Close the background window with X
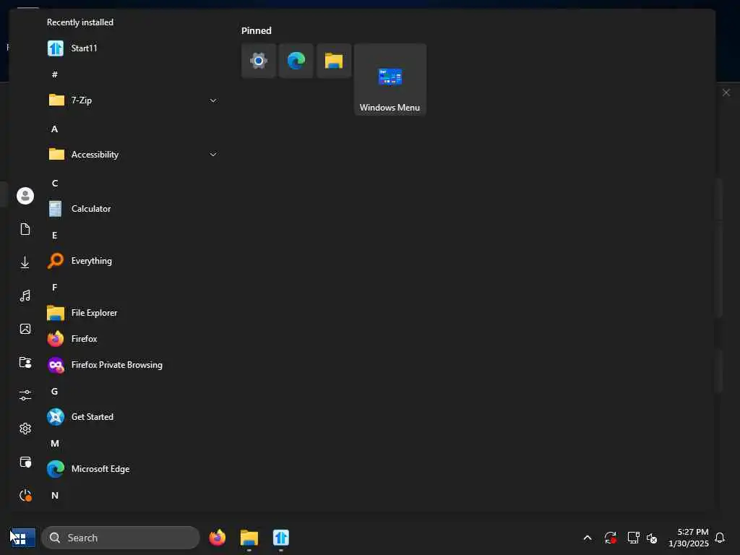The width and height of the screenshot is (740, 555). pos(726,92)
